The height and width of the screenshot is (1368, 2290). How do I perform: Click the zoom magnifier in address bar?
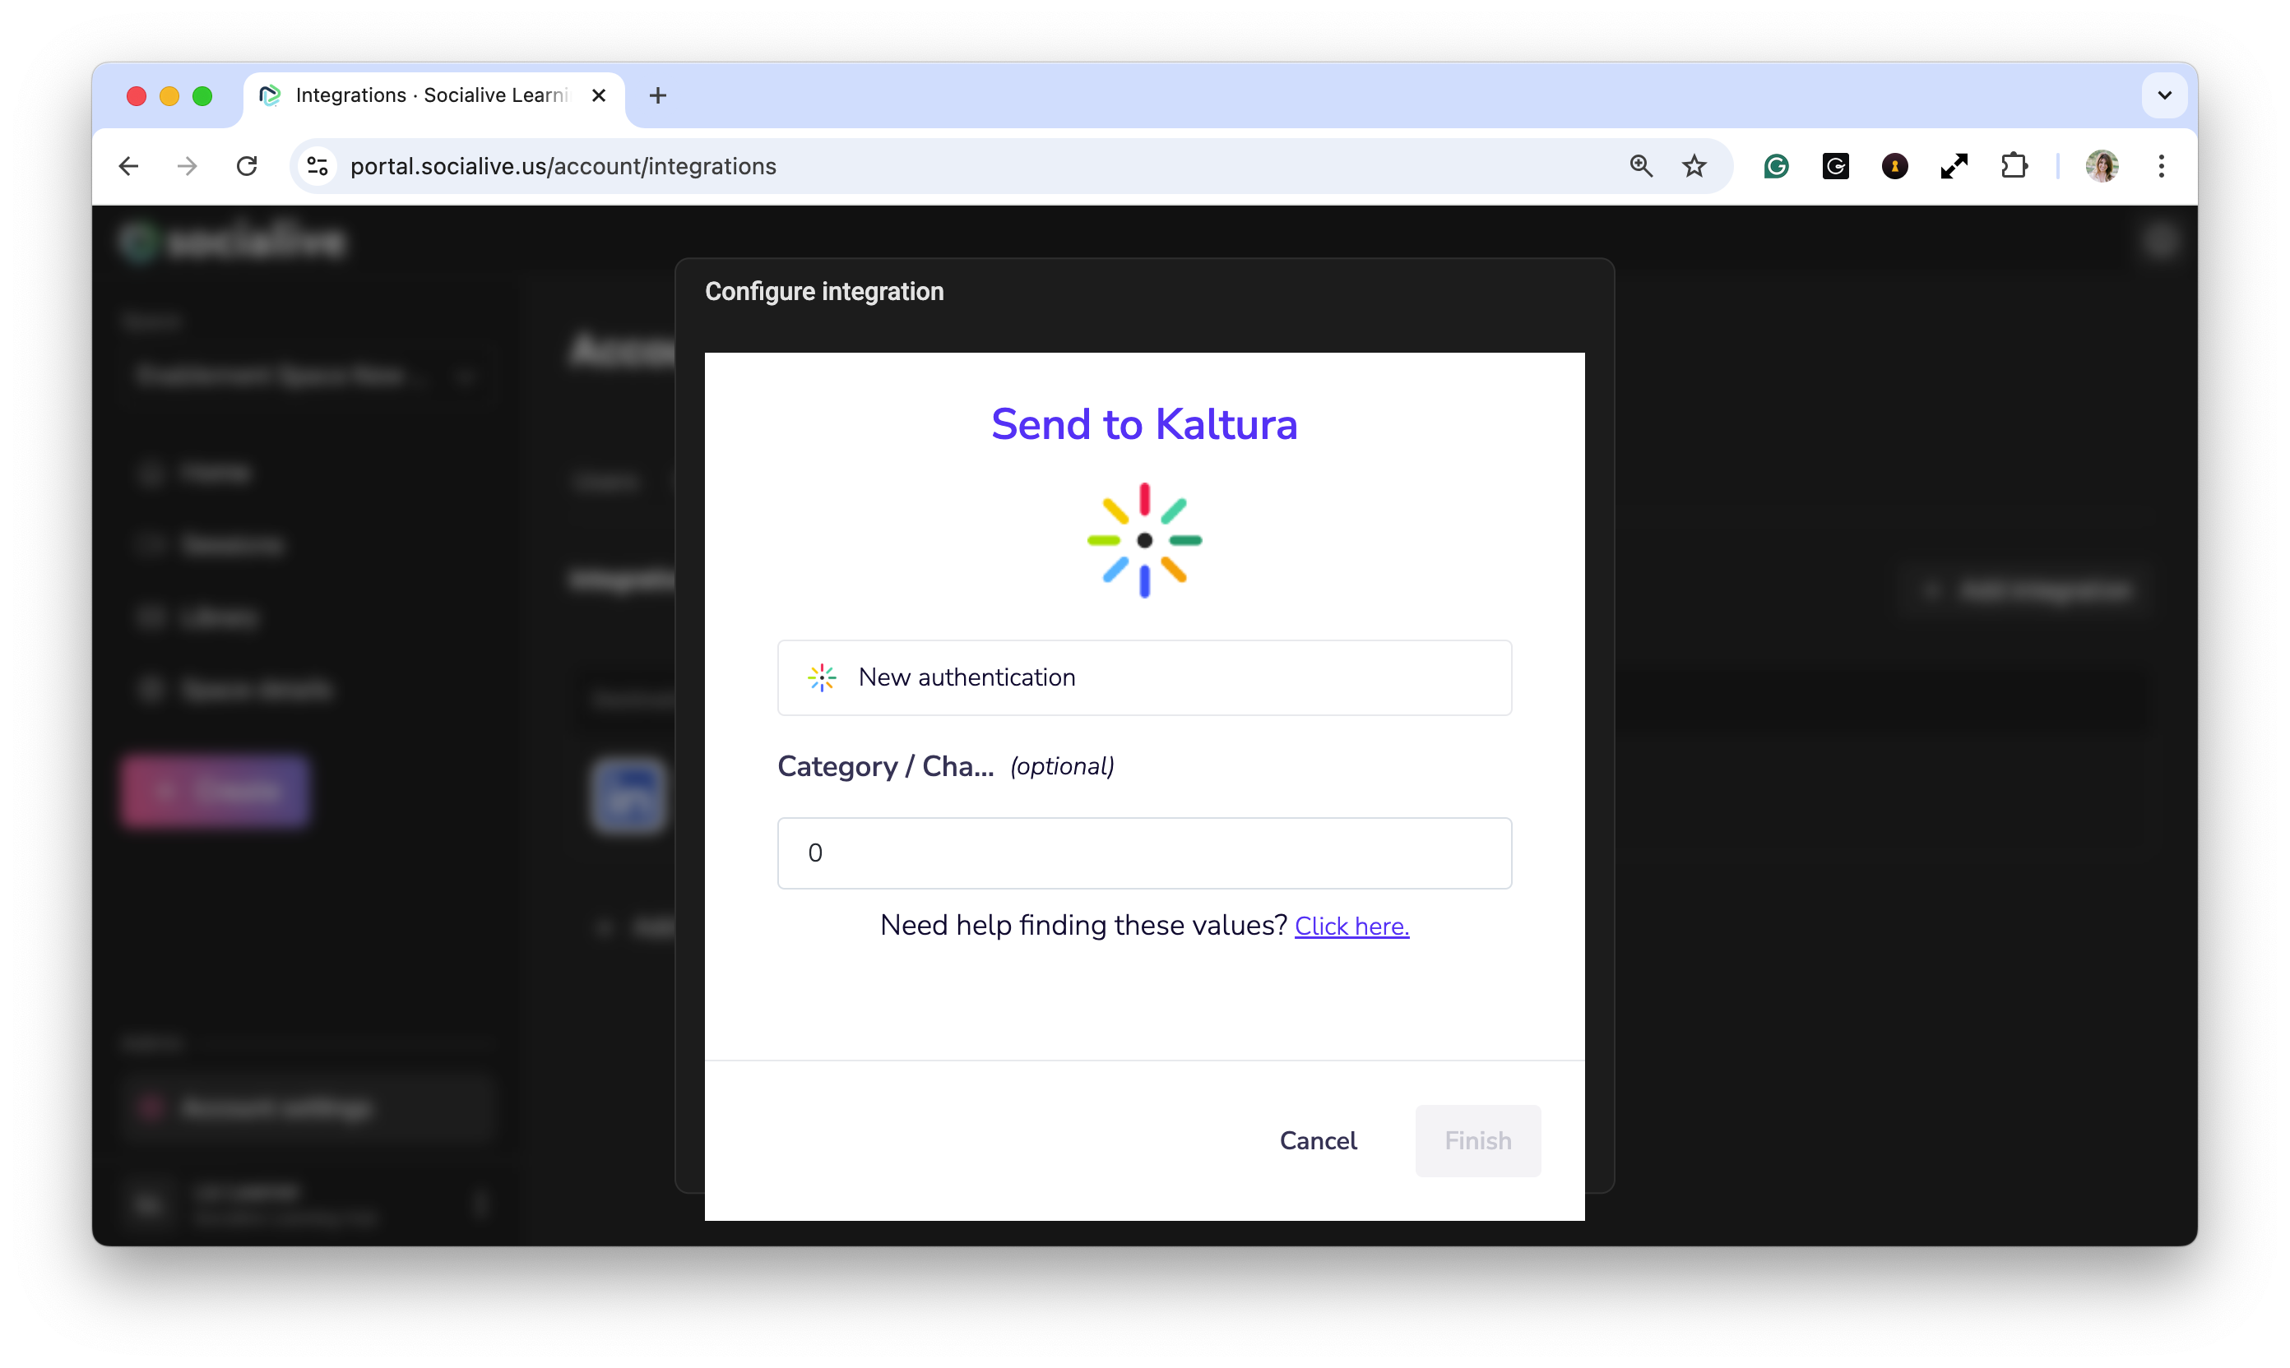1641,166
